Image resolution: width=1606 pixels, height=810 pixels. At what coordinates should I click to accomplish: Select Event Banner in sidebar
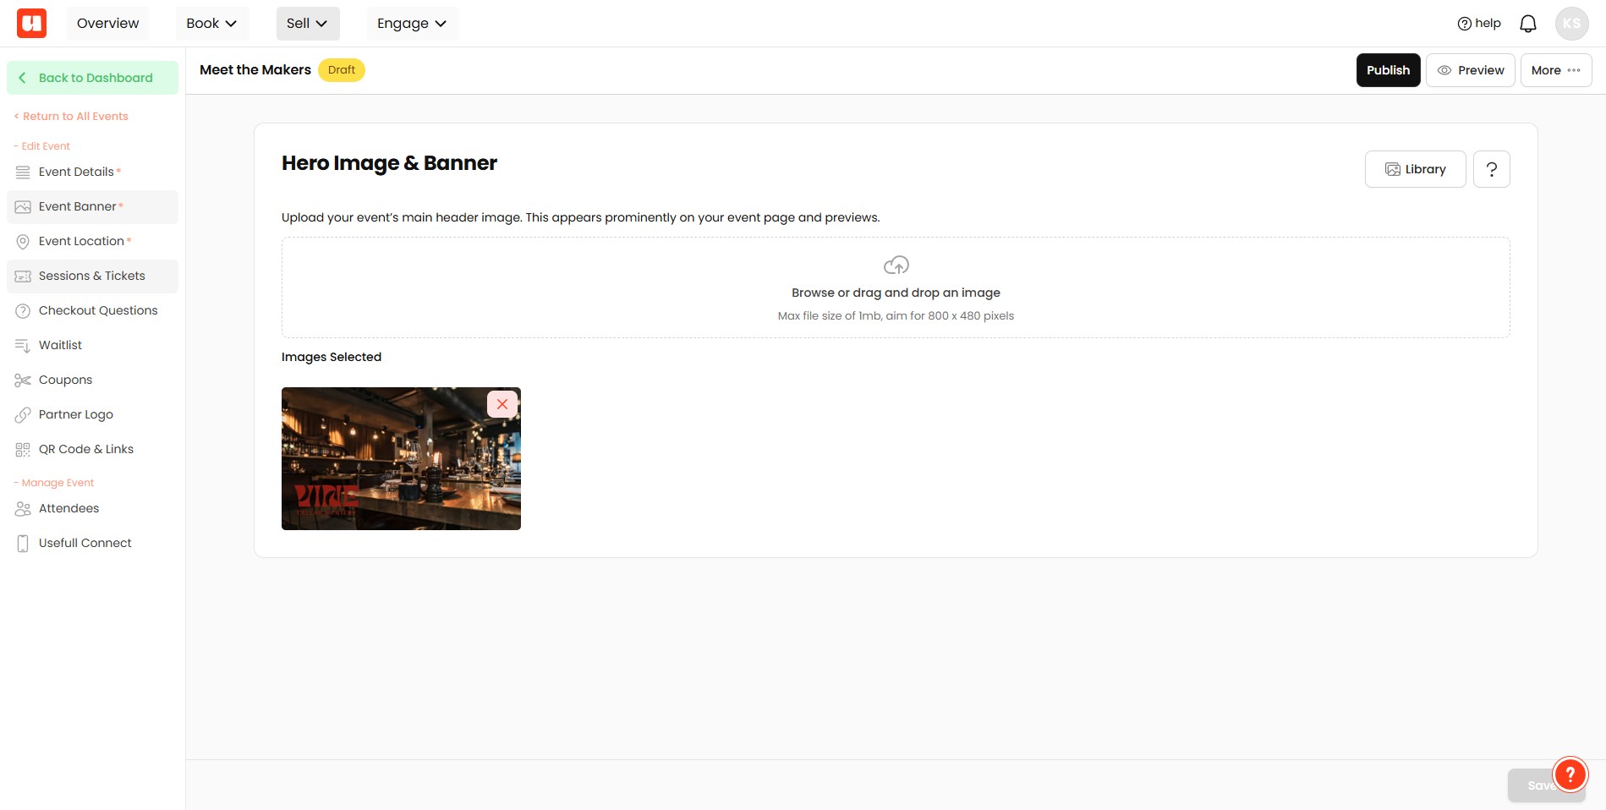pos(93,207)
